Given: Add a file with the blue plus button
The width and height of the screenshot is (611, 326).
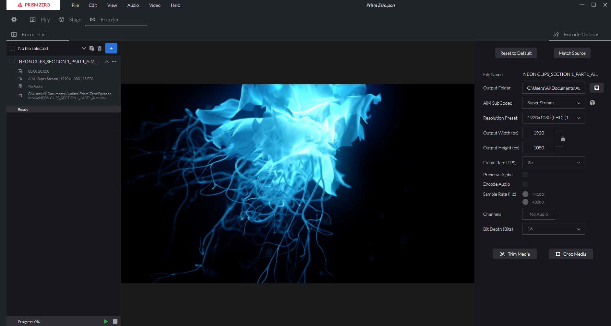Looking at the screenshot, I should [x=111, y=48].
